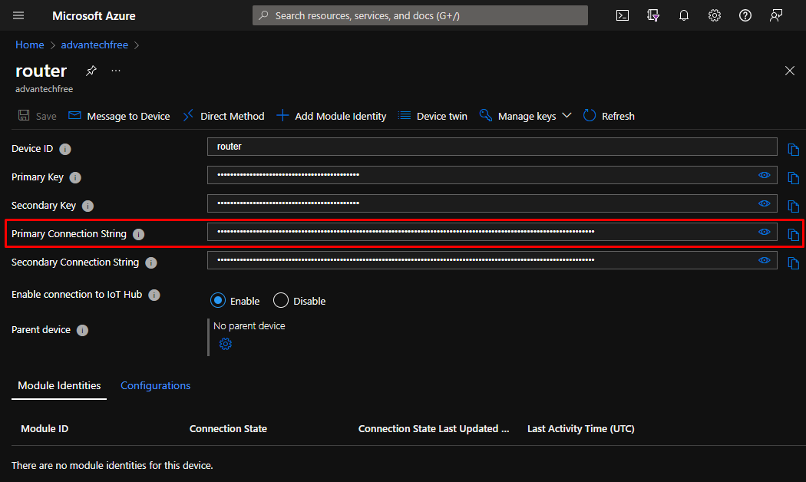This screenshot has width=806, height=482.
Task: Sort by Connection State column header
Action: 228,428
